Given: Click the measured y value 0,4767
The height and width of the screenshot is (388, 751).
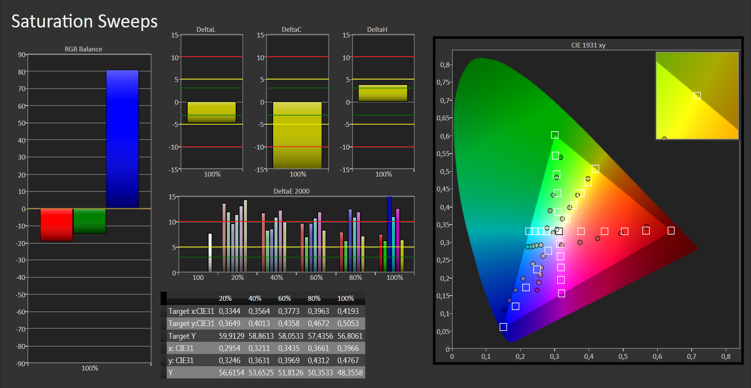Looking at the screenshot, I should point(348,361).
